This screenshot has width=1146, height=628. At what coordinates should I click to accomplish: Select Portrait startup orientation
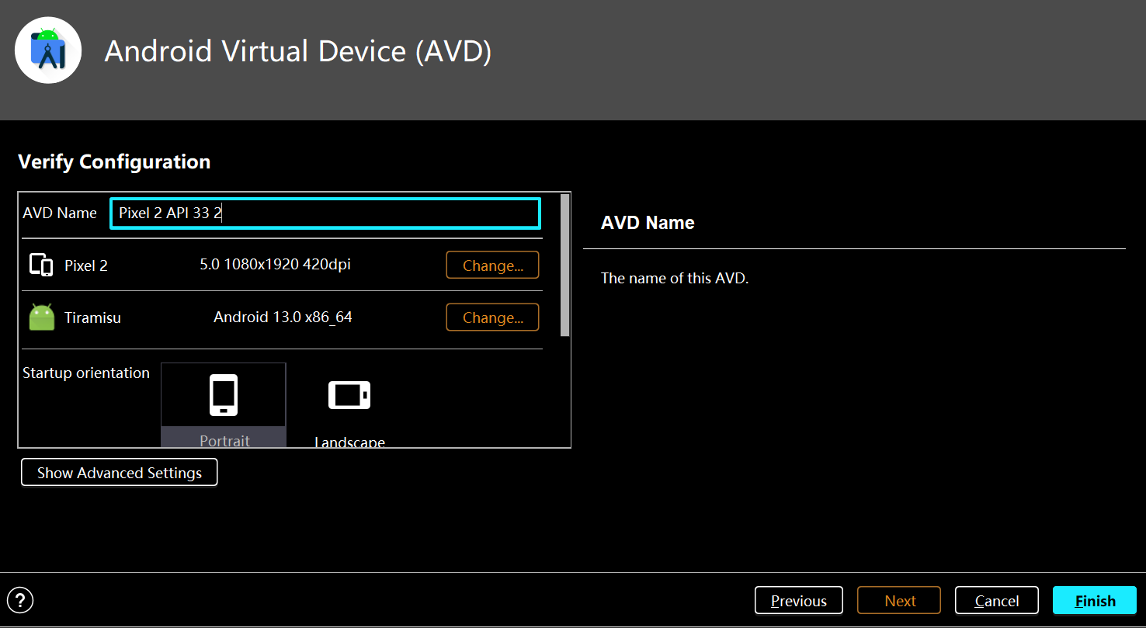(224, 404)
